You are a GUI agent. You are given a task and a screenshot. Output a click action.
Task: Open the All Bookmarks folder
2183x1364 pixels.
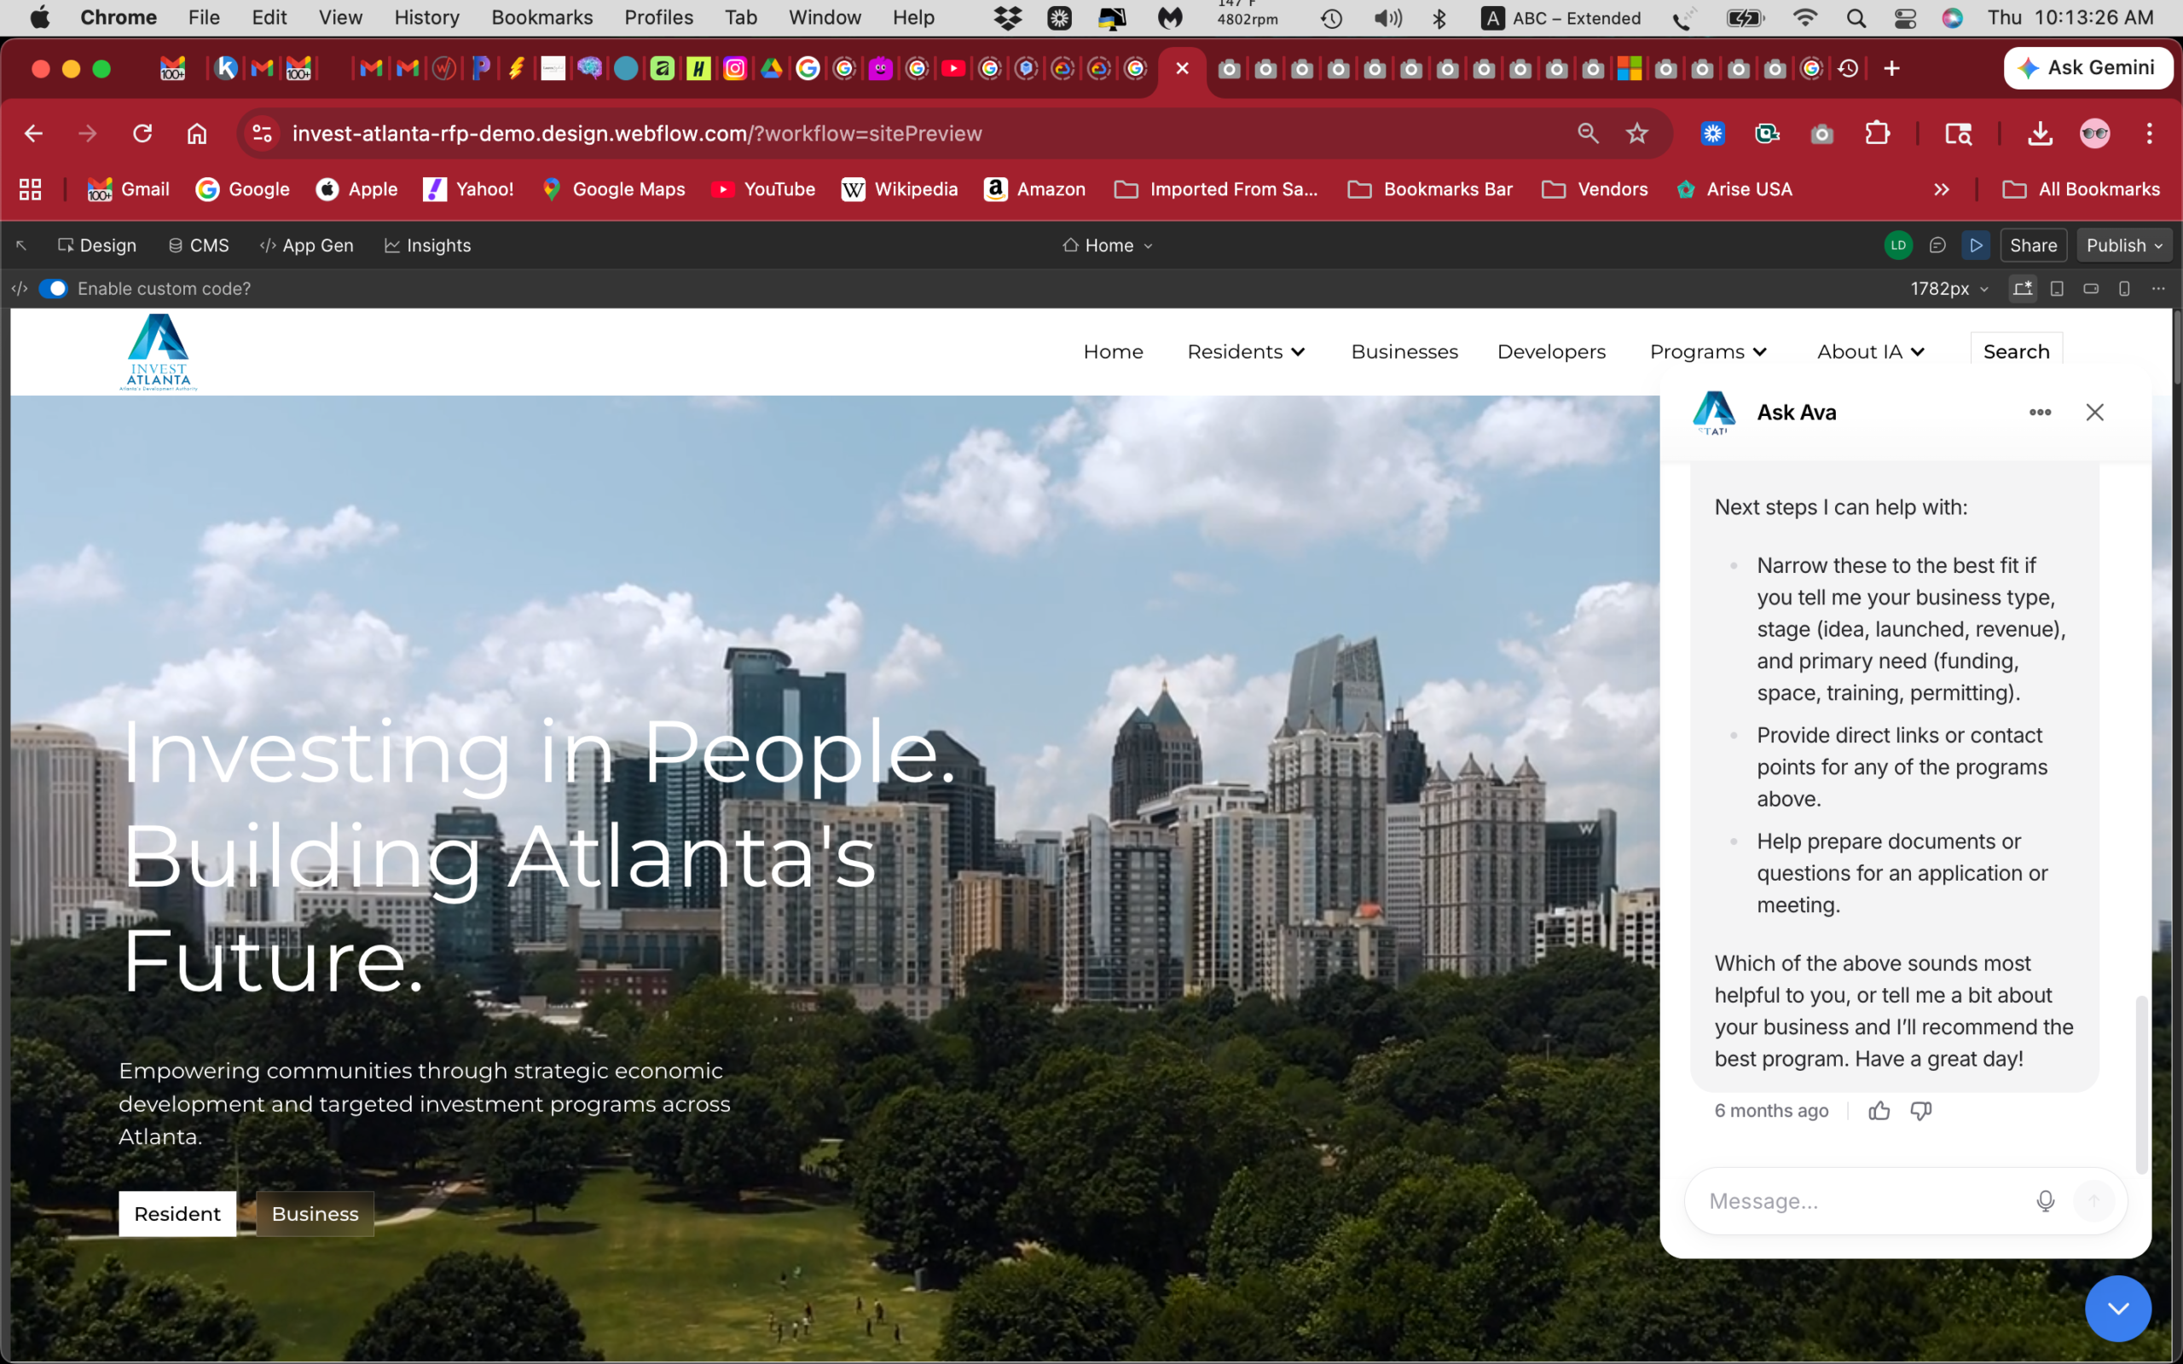2081,189
